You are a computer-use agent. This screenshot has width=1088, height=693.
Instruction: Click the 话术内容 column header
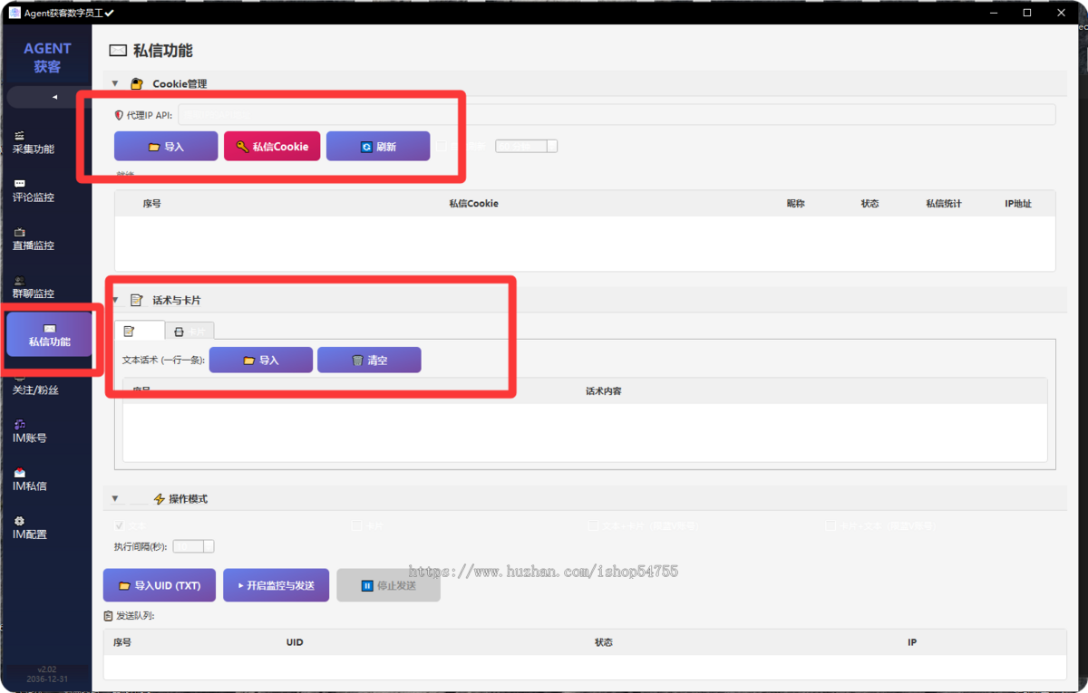pyautogui.click(x=603, y=391)
